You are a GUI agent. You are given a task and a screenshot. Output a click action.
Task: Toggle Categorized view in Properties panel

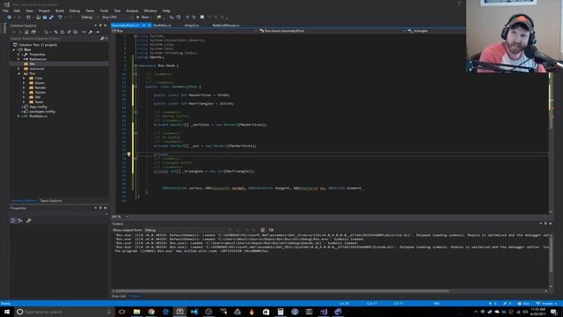coord(13,221)
